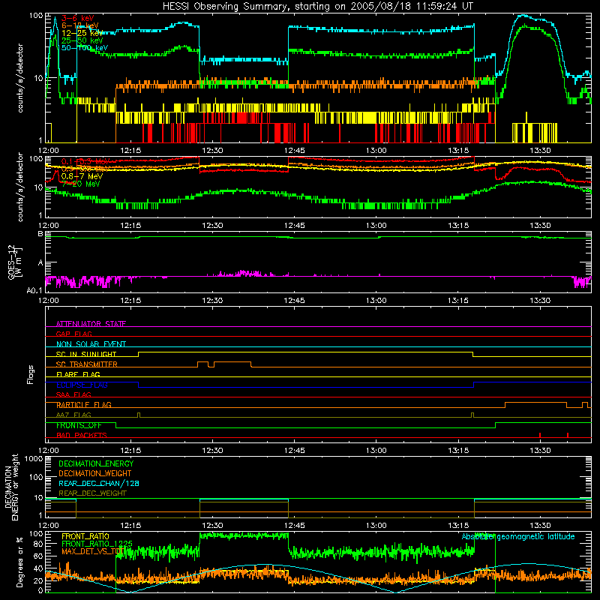Select the 'AAZ_FLAG' label

click(73, 415)
